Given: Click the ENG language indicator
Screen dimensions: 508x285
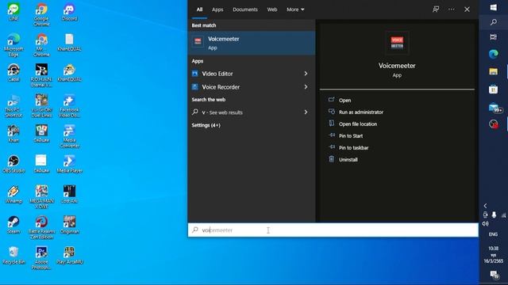Looking at the screenshot, I should point(493,234).
